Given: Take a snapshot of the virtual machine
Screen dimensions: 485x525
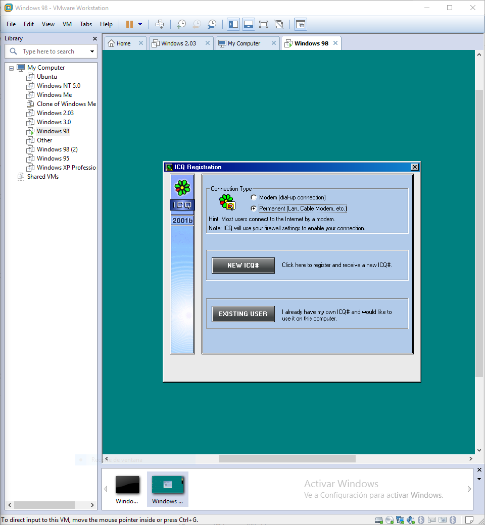Looking at the screenshot, I should 181,24.
